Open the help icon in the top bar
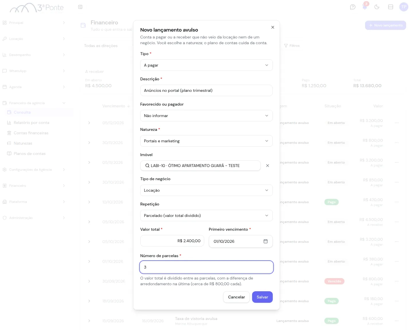413x330 pixels. (353, 7)
